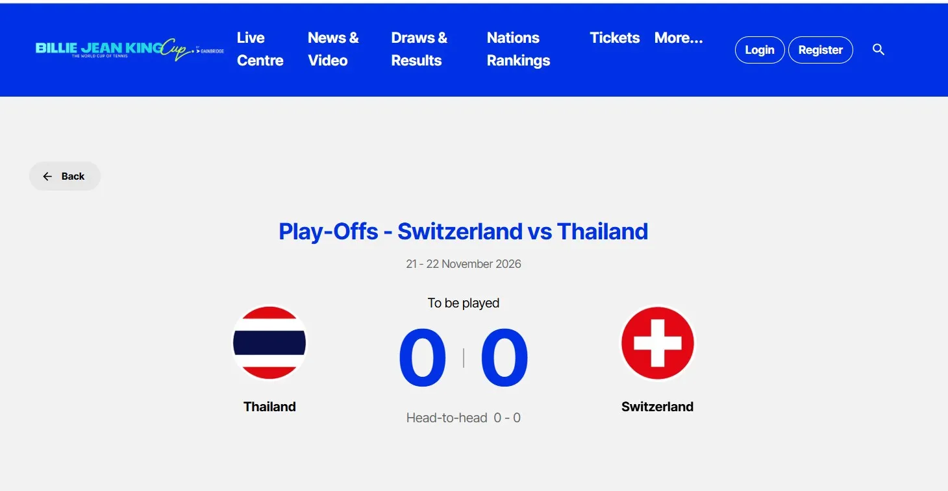Viewport: 948px width, 491px height.
Task: Click the Thailand flag icon
Action: coord(269,342)
